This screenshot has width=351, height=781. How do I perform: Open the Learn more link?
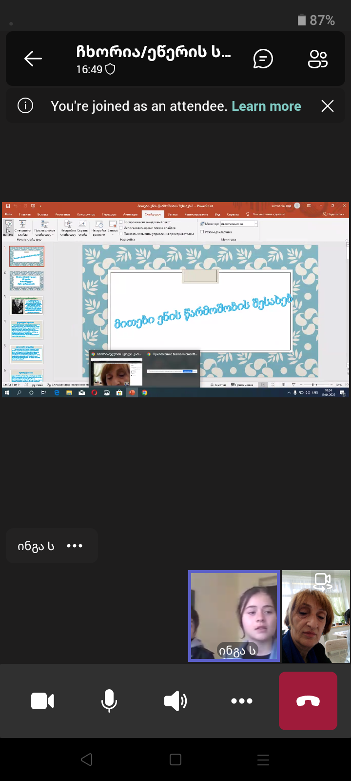pos(266,106)
